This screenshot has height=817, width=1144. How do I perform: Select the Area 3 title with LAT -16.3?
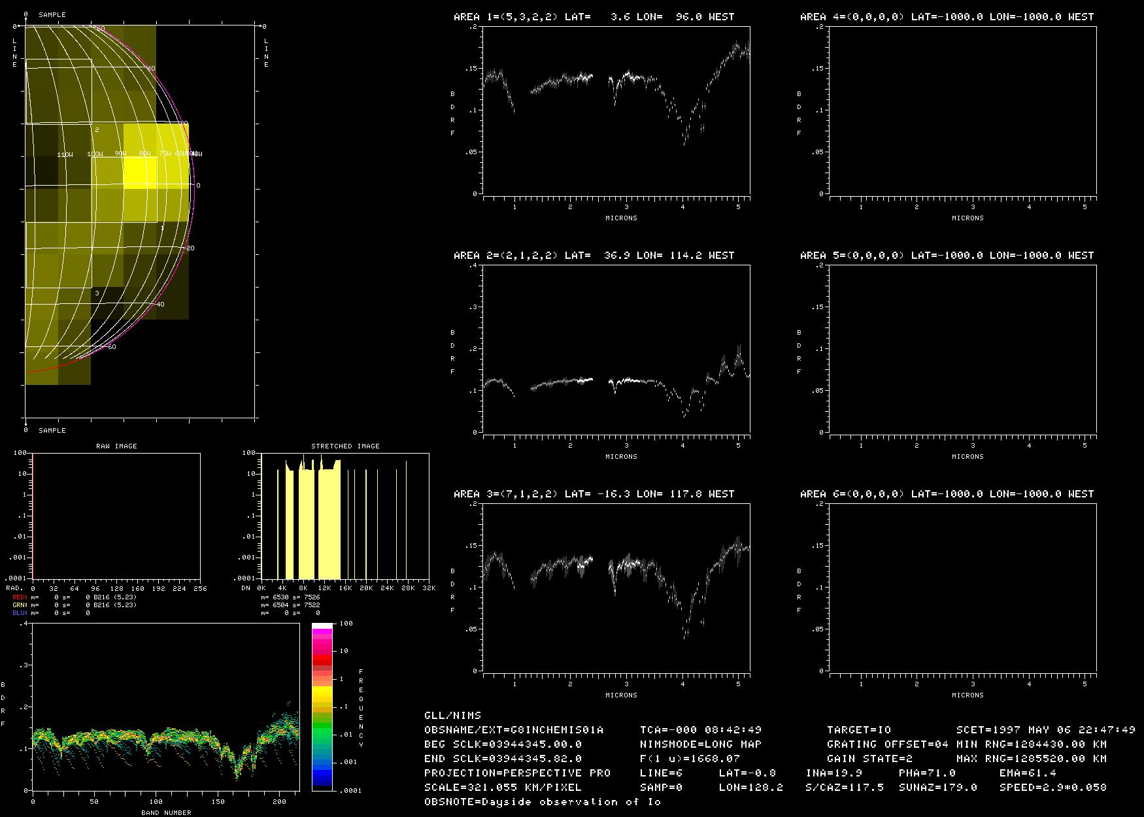point(594,494)
